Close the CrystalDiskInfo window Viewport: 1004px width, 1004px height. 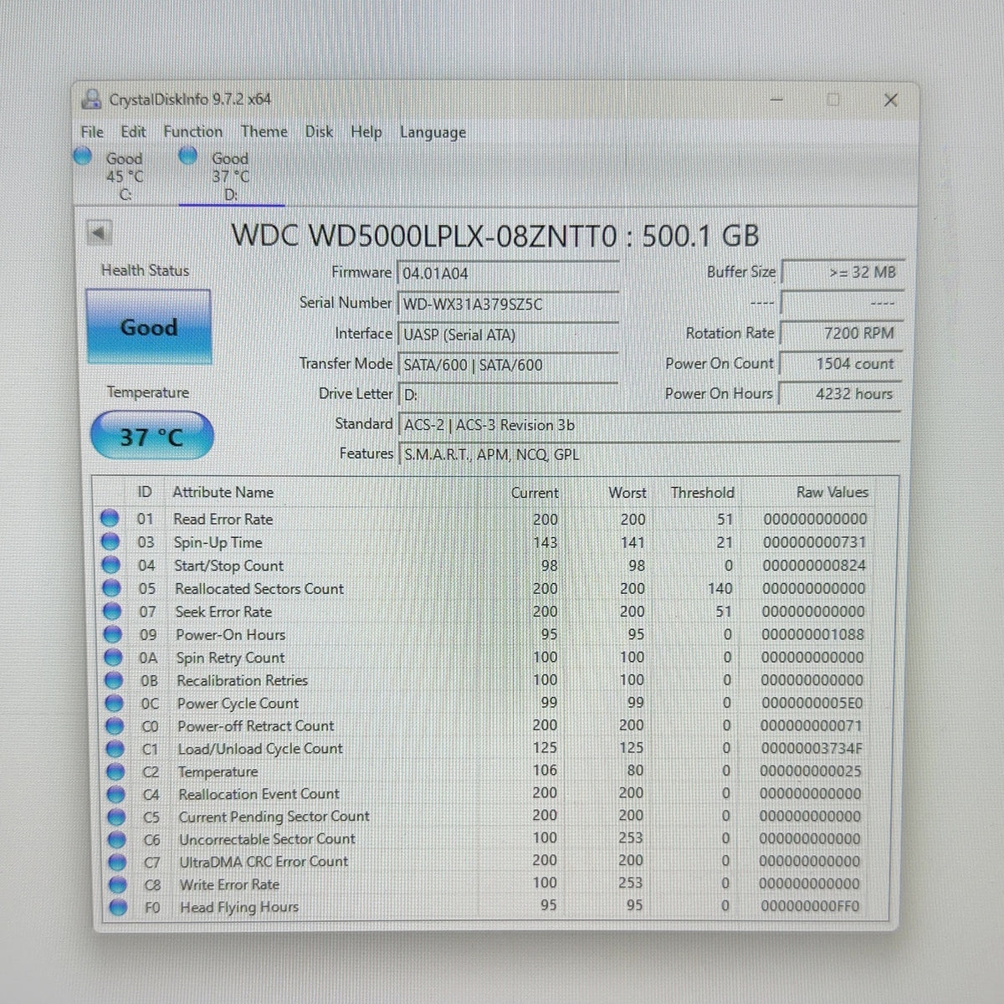pyautogui.click(x=891, y=100)
